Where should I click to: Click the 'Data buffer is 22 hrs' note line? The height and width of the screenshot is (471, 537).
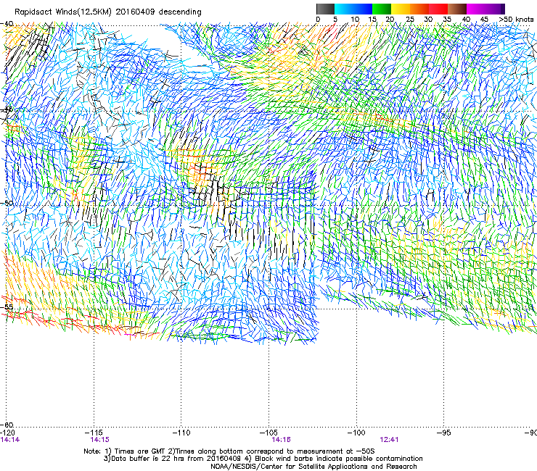(263, 459)
